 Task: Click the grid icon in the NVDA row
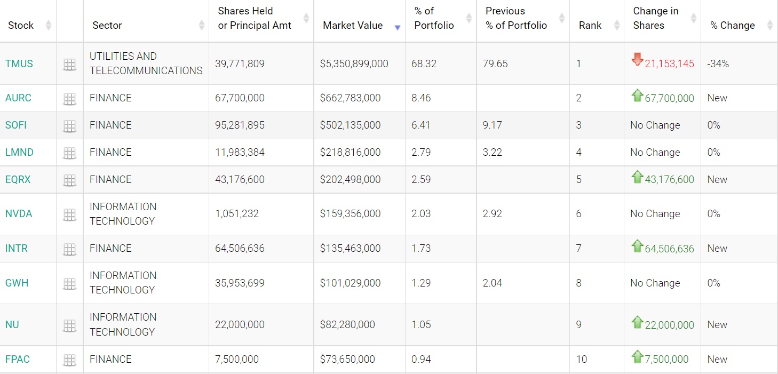69,214
